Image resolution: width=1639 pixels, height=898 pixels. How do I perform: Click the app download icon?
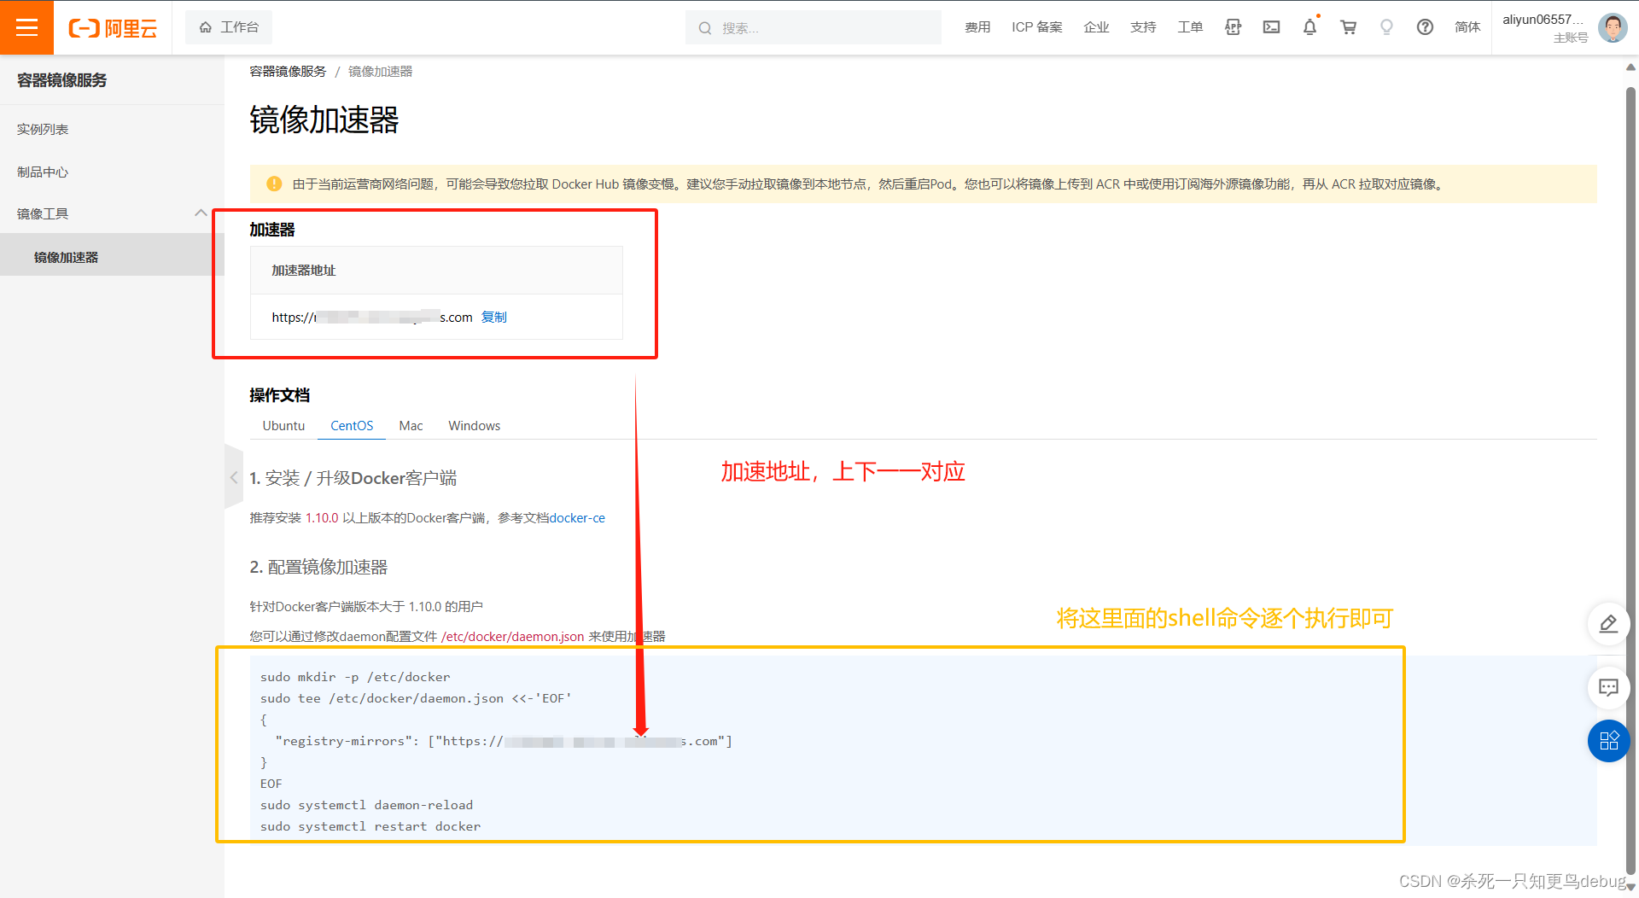click(1233, 27)
